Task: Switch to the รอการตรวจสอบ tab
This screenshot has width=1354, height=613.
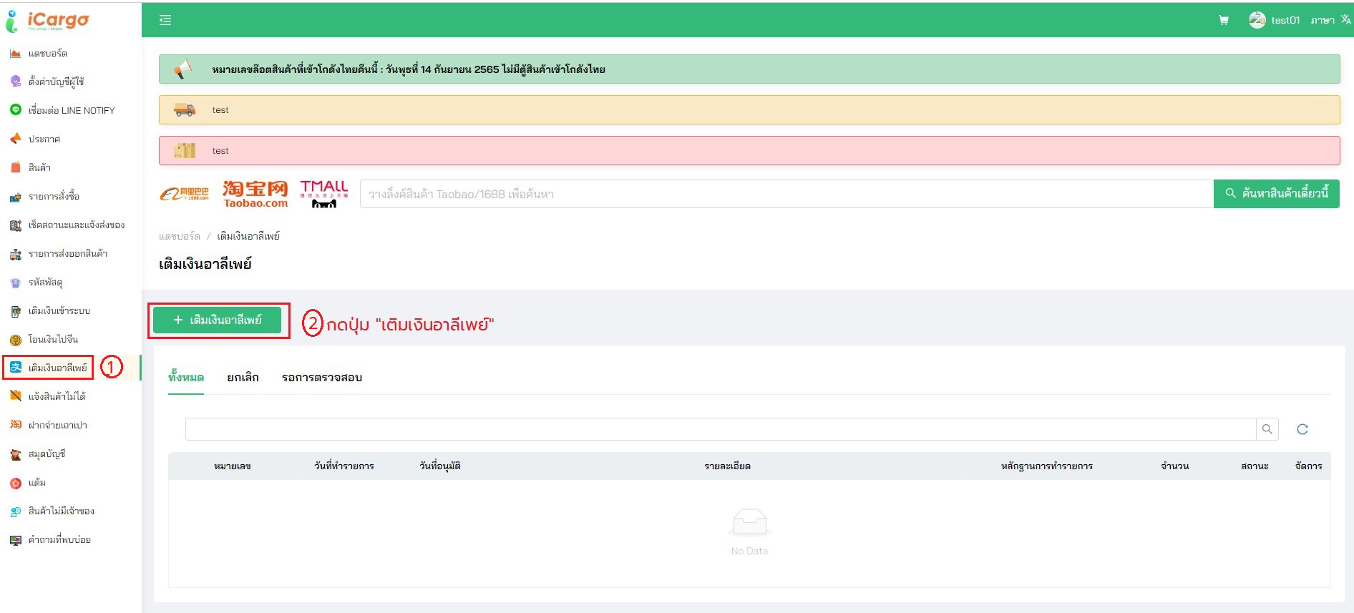Action: [x=322, y=377]
